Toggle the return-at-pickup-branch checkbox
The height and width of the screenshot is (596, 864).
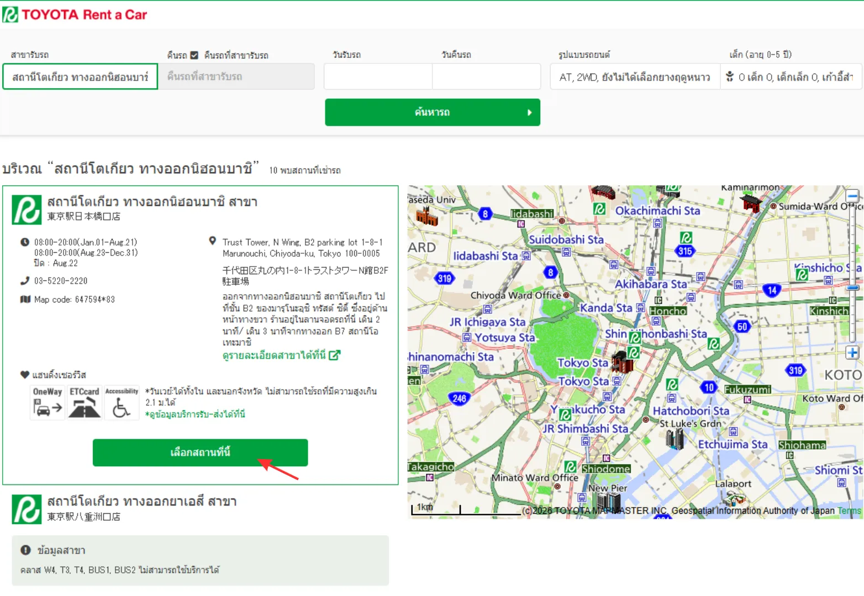pos(194,55)
